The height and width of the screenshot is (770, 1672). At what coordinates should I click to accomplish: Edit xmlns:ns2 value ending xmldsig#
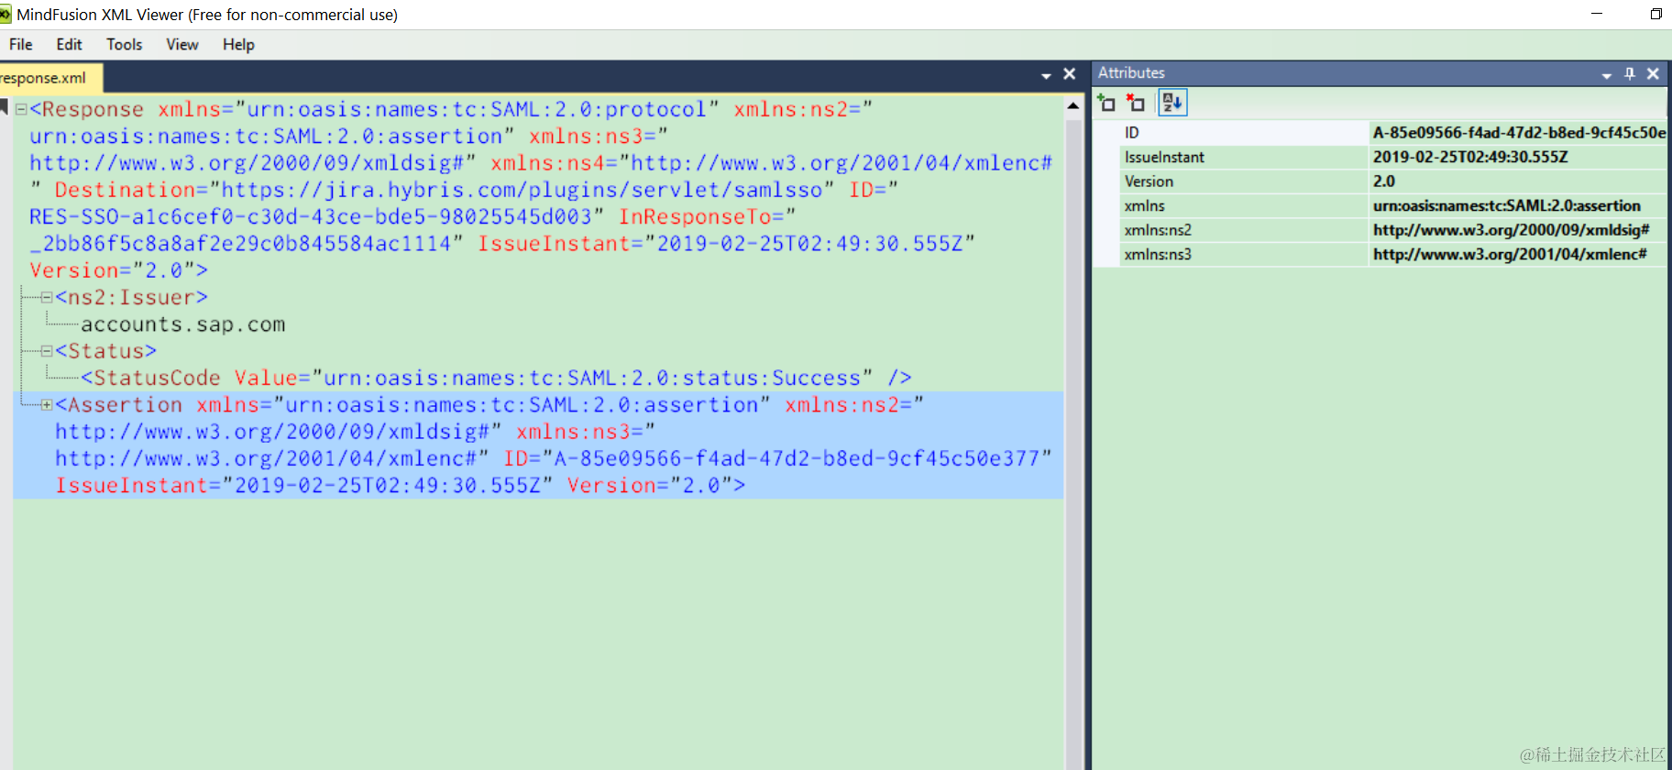1518,230
